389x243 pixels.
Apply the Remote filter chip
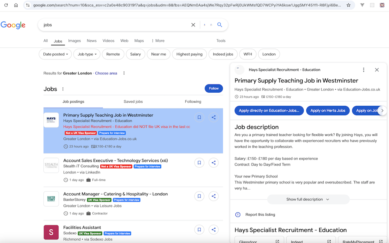(x=113, y=54)
